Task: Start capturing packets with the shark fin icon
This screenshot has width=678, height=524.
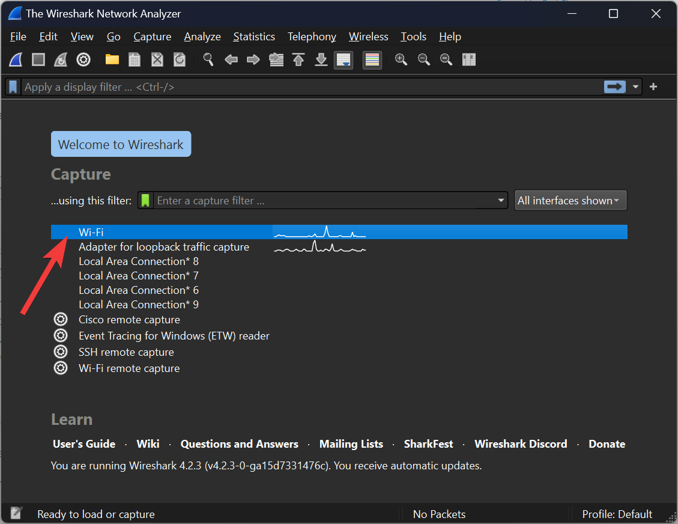Action: (x=15, y=59)
